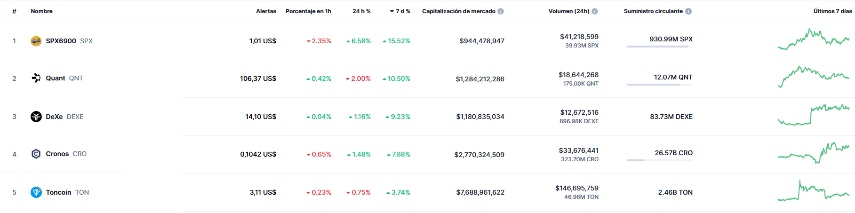Image resolution: width=855 pixels, height=213 pixels.
Task: Click the Cronos coin logo icon
Action: 36,154
